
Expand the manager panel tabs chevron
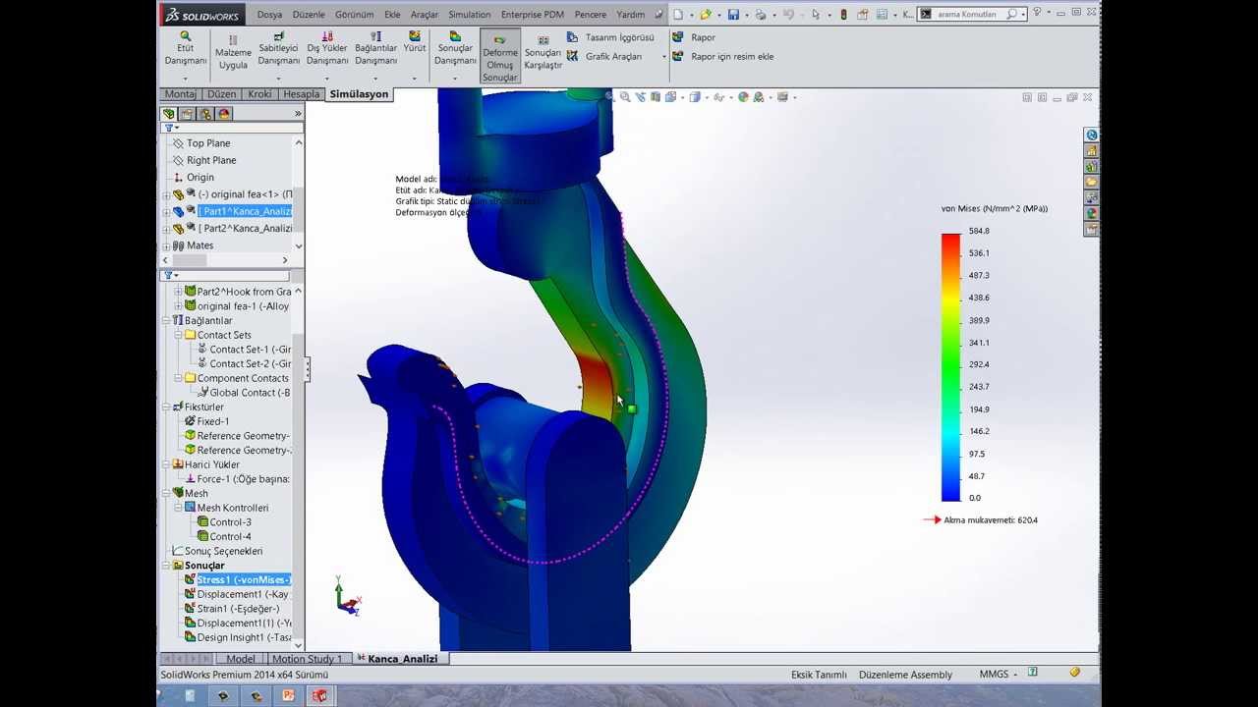point(298,114)
